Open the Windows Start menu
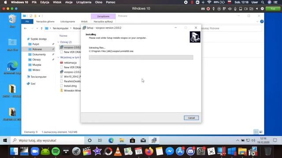282x158 pixels. pos(5,140)
